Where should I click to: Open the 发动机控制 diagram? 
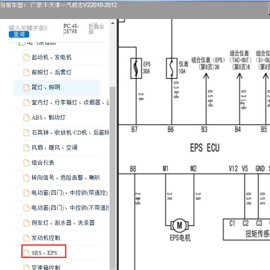tap(46, 238)
